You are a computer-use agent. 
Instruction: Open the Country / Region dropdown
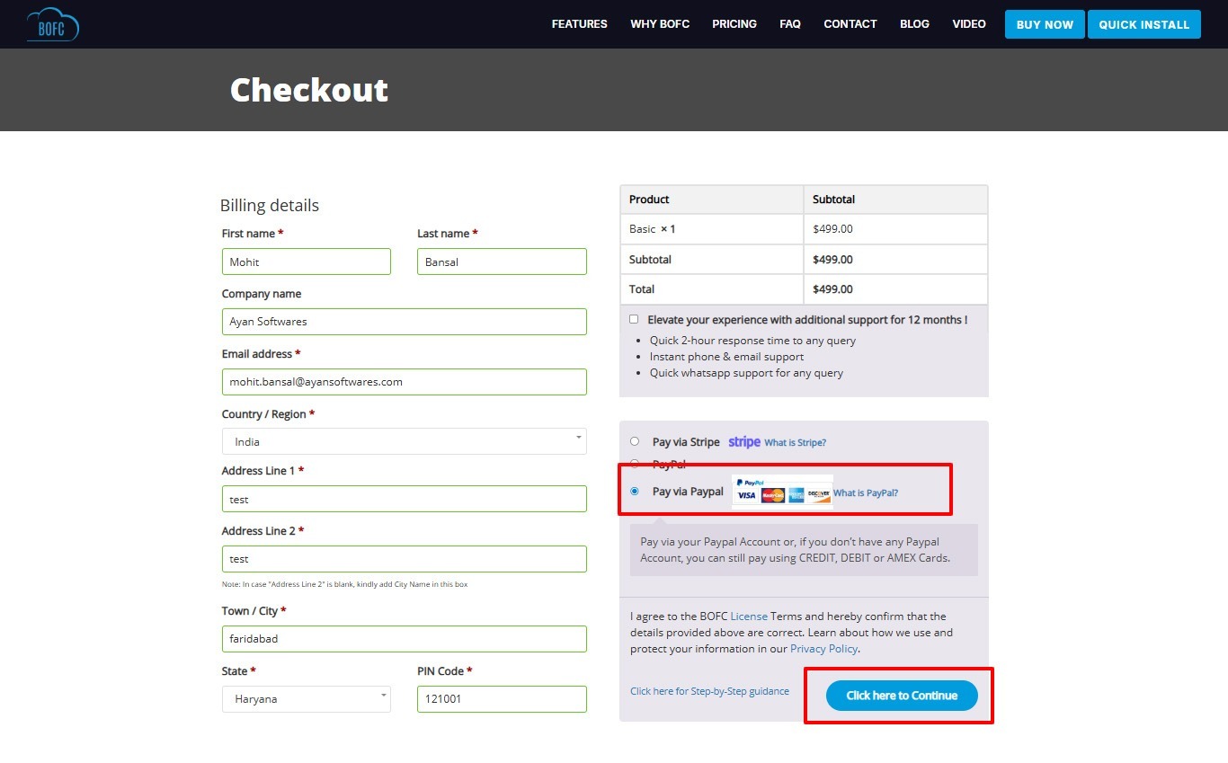pos(403,440)
